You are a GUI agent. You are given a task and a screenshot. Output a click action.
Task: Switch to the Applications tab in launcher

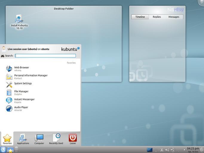23,139
